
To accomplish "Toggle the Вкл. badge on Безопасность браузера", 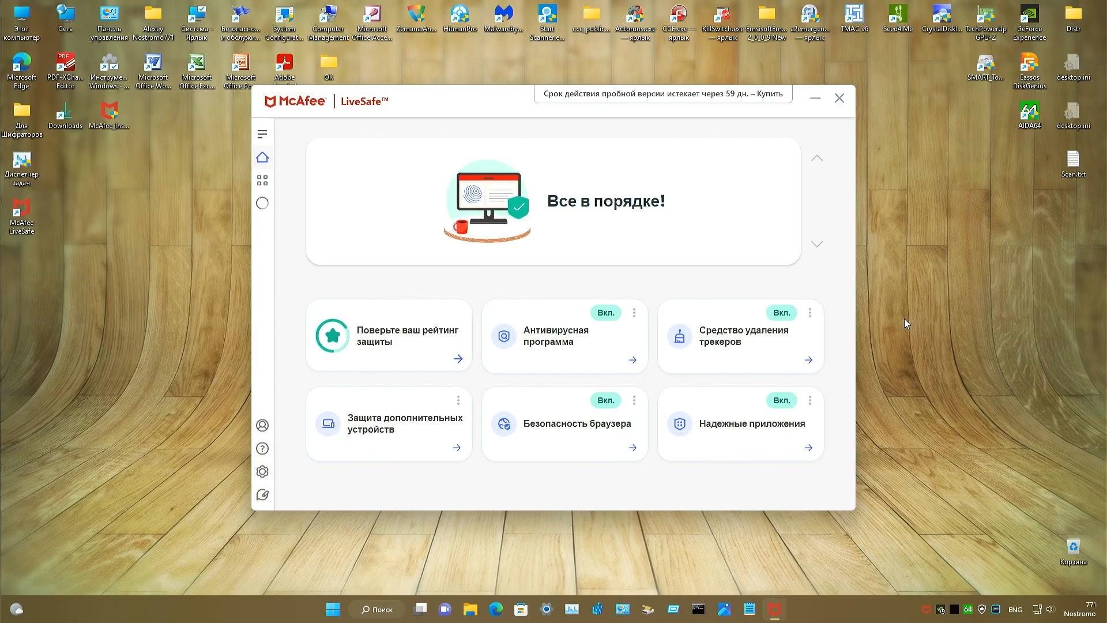I will [605, 400].
